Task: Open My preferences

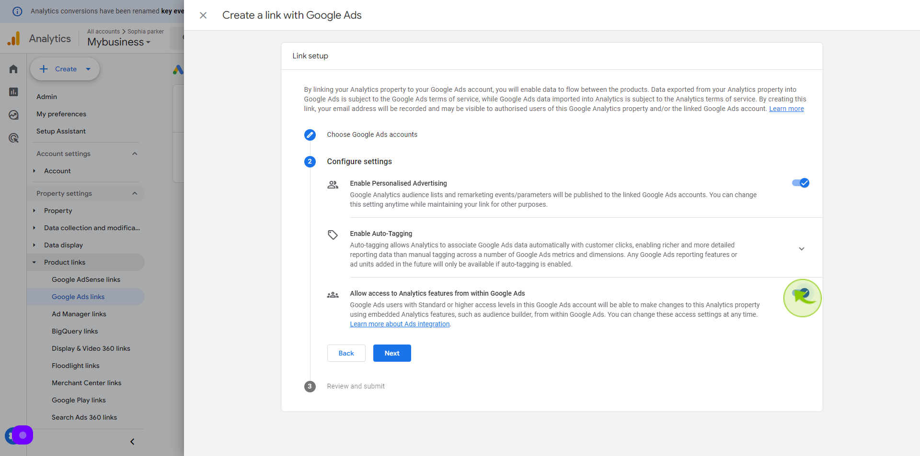Action: point(61,114)
